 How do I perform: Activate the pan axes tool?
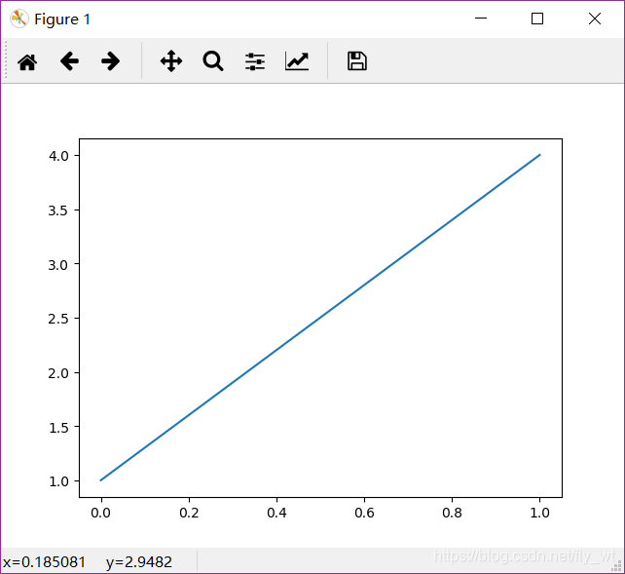171,61
